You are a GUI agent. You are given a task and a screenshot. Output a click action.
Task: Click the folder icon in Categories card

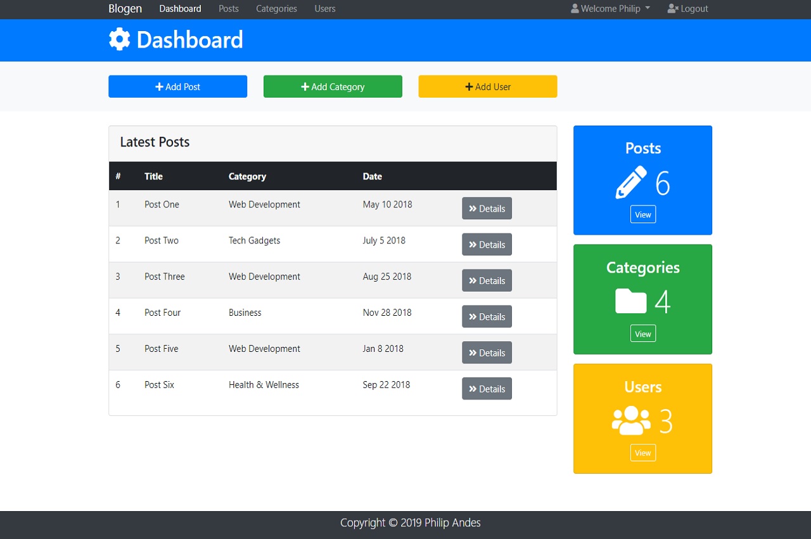tap(631, 301)
